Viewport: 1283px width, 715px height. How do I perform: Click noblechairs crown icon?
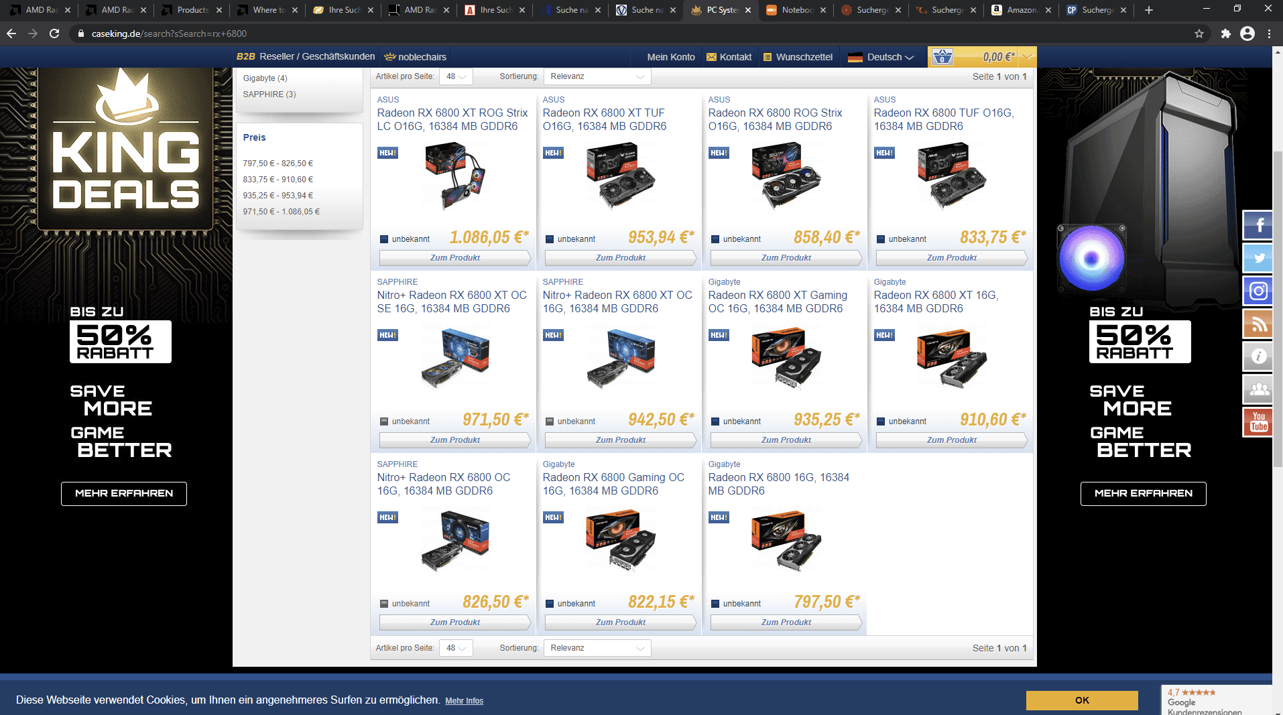pos(389,57)
